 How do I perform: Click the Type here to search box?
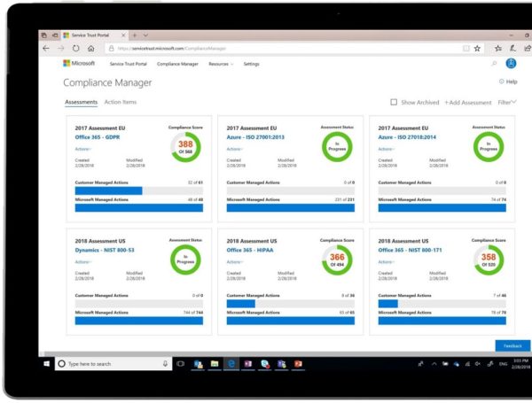[113, 364]
